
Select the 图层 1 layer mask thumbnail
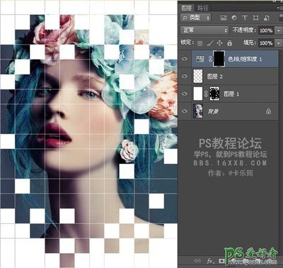[214, 94]
